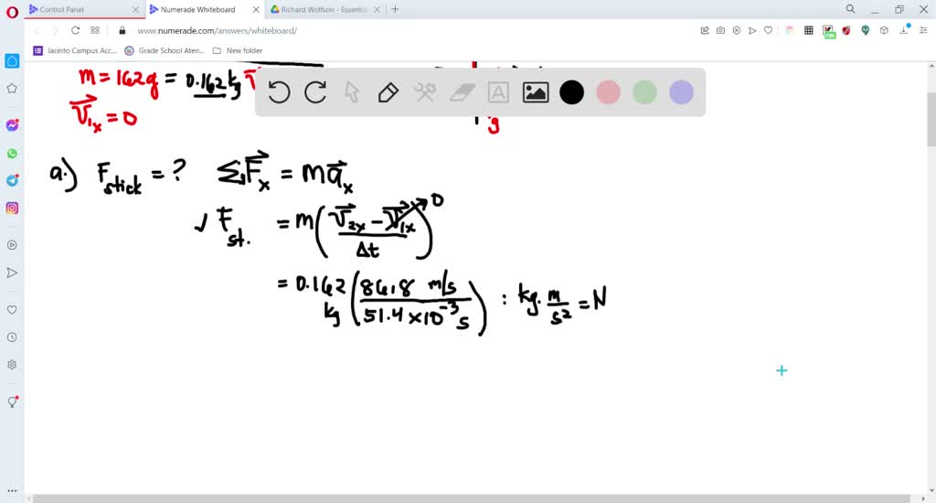Choose the purple pen color
This screenshot has height=503, width=936.
click(681, 92)
